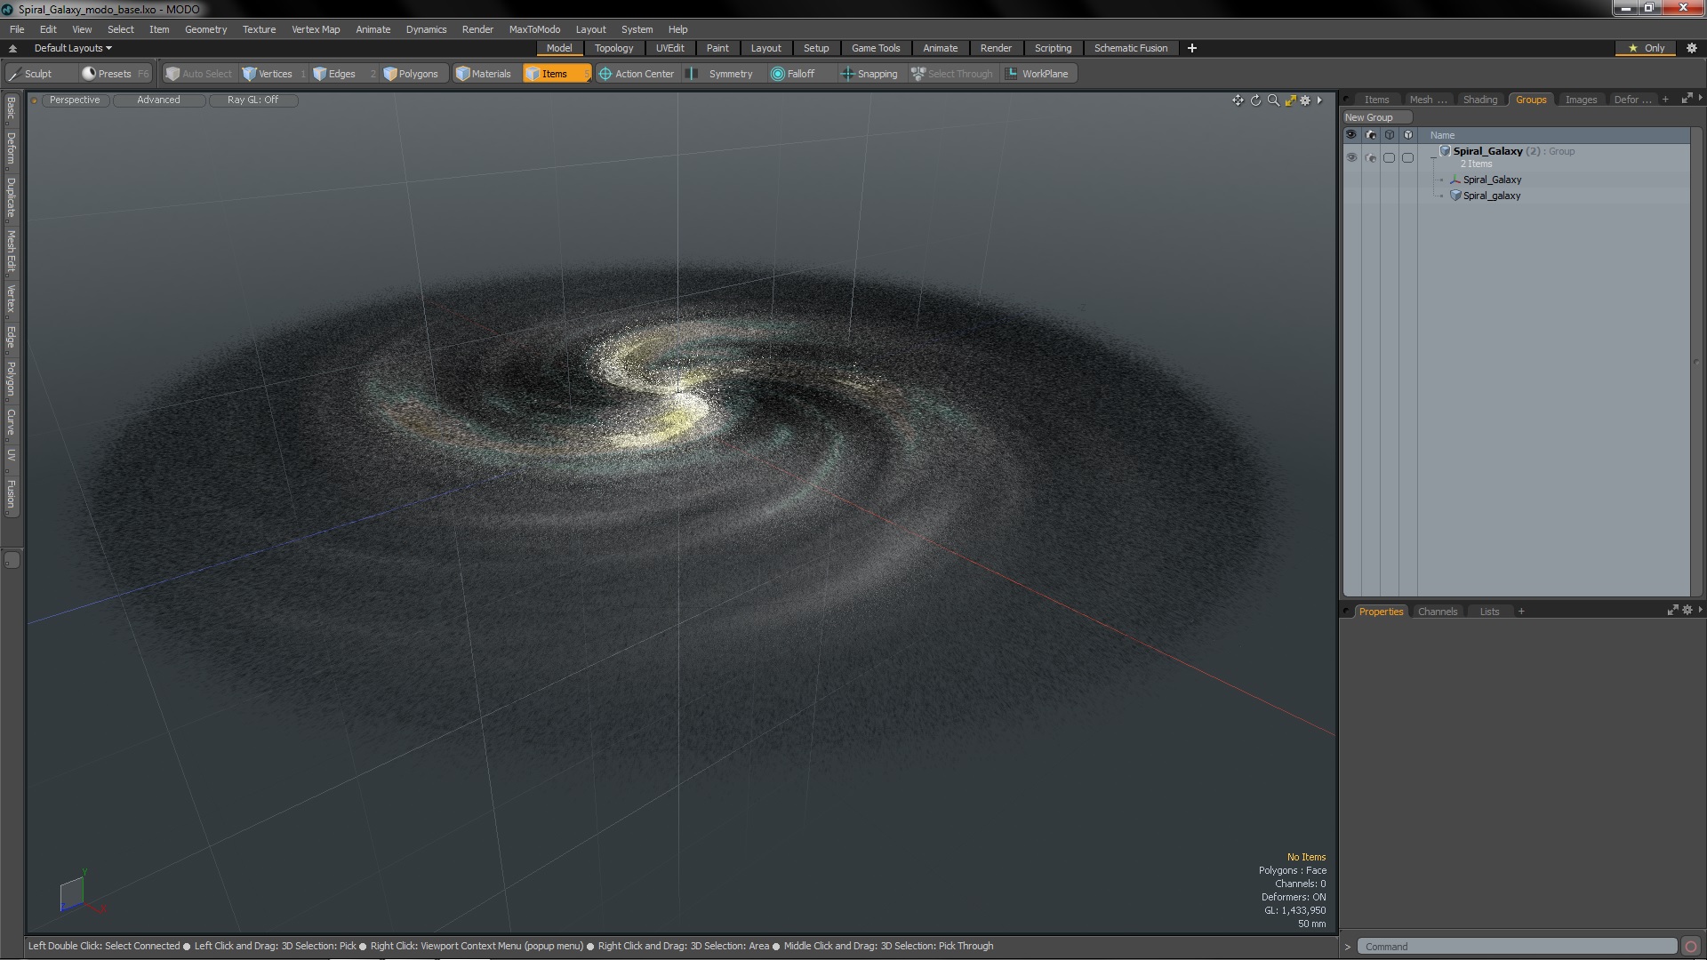Open the WorkPlane menu
The width and height of the screenshot is (1707, 960).
pos(1038,74)
